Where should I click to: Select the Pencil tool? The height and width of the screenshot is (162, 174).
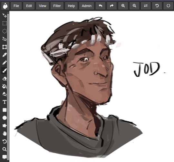(x=5, y=63)
